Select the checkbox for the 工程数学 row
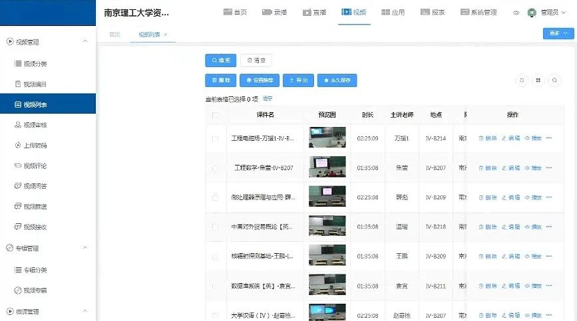The height and width of the screenshot is (321, 577). coord(215,169)
